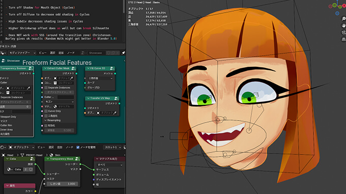Enable the 三角面化 checkbox
The width and height of the screenshot is (346, 194).
point(46,116)
